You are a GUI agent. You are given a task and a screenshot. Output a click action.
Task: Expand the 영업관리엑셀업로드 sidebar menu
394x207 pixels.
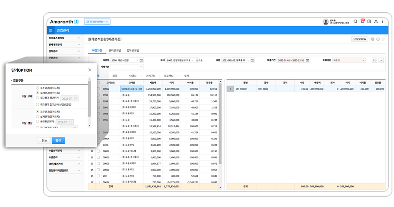pos(64,170)
